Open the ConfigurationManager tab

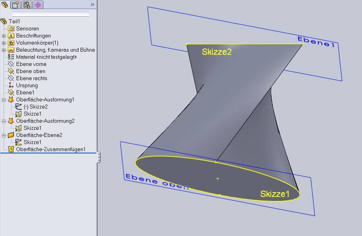[27, 5]
